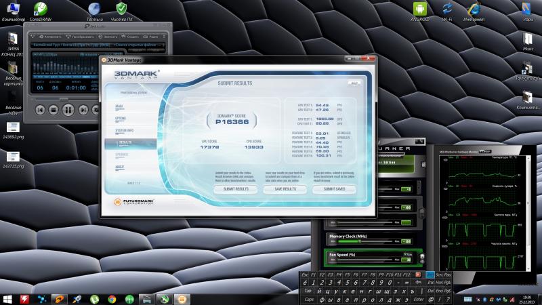Open the 143692.png file icon
This screenshot has width=542, height=305.
(13, 130)
